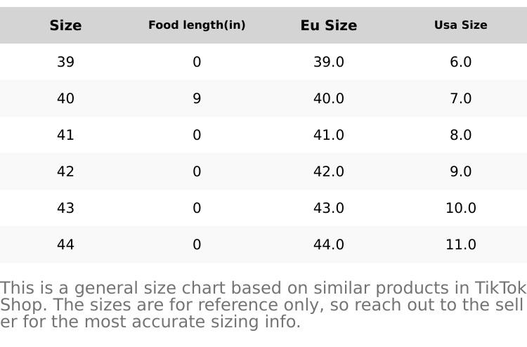Screen dimensions: 527x347
Task: Select the Eu Size column header
Action: (329, 25)
